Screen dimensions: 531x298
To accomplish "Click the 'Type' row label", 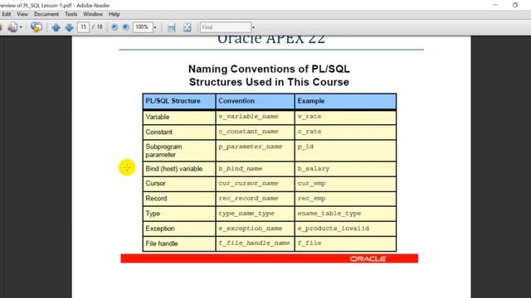I will point(153,214).
